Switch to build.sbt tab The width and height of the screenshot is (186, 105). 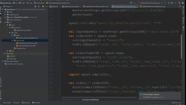(x=54, y=6)
